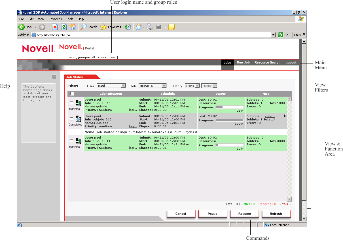
Task: Click Logout in the main menu
Action: (x=291, y=62)
